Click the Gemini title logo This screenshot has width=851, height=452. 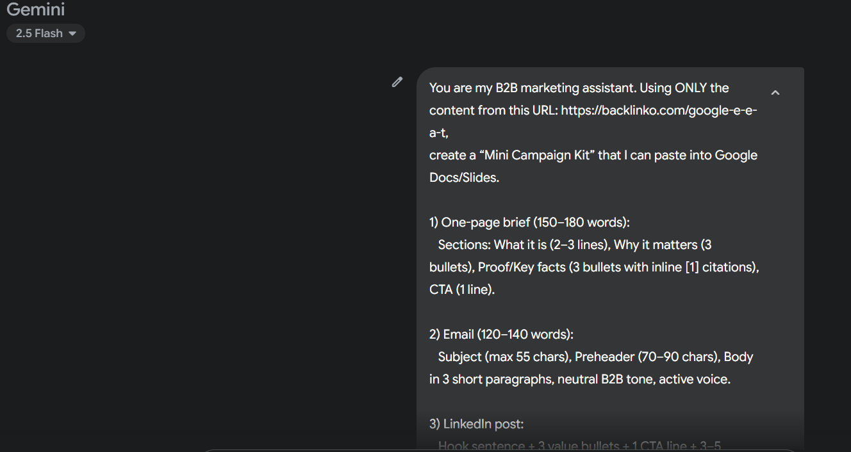[35, 10]
